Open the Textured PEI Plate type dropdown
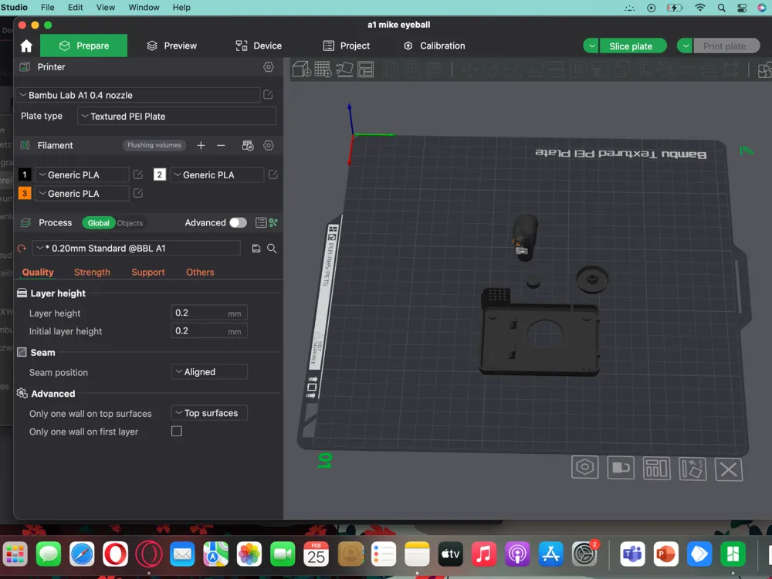 point(177,117)
